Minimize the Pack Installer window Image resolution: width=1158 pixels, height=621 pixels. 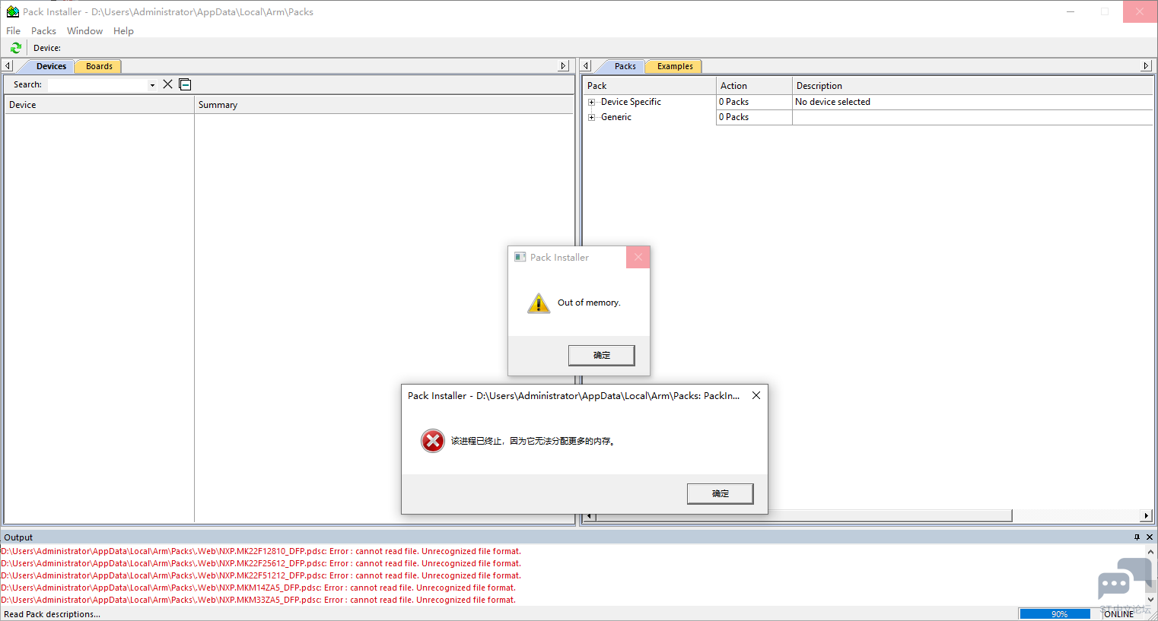pyautogui.click(x=1071, y=11)
